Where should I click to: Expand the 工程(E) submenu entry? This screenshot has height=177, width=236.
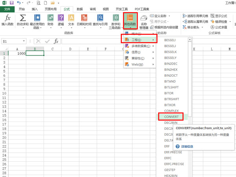(x=138, y=40)
